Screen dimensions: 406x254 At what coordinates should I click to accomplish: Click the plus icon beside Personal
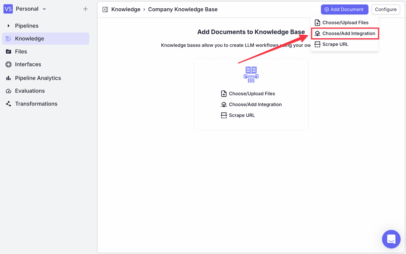[x=86, y=9]
